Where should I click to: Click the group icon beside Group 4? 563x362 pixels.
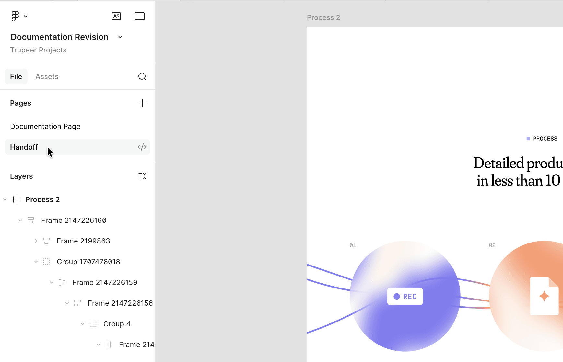coord(93,323)
